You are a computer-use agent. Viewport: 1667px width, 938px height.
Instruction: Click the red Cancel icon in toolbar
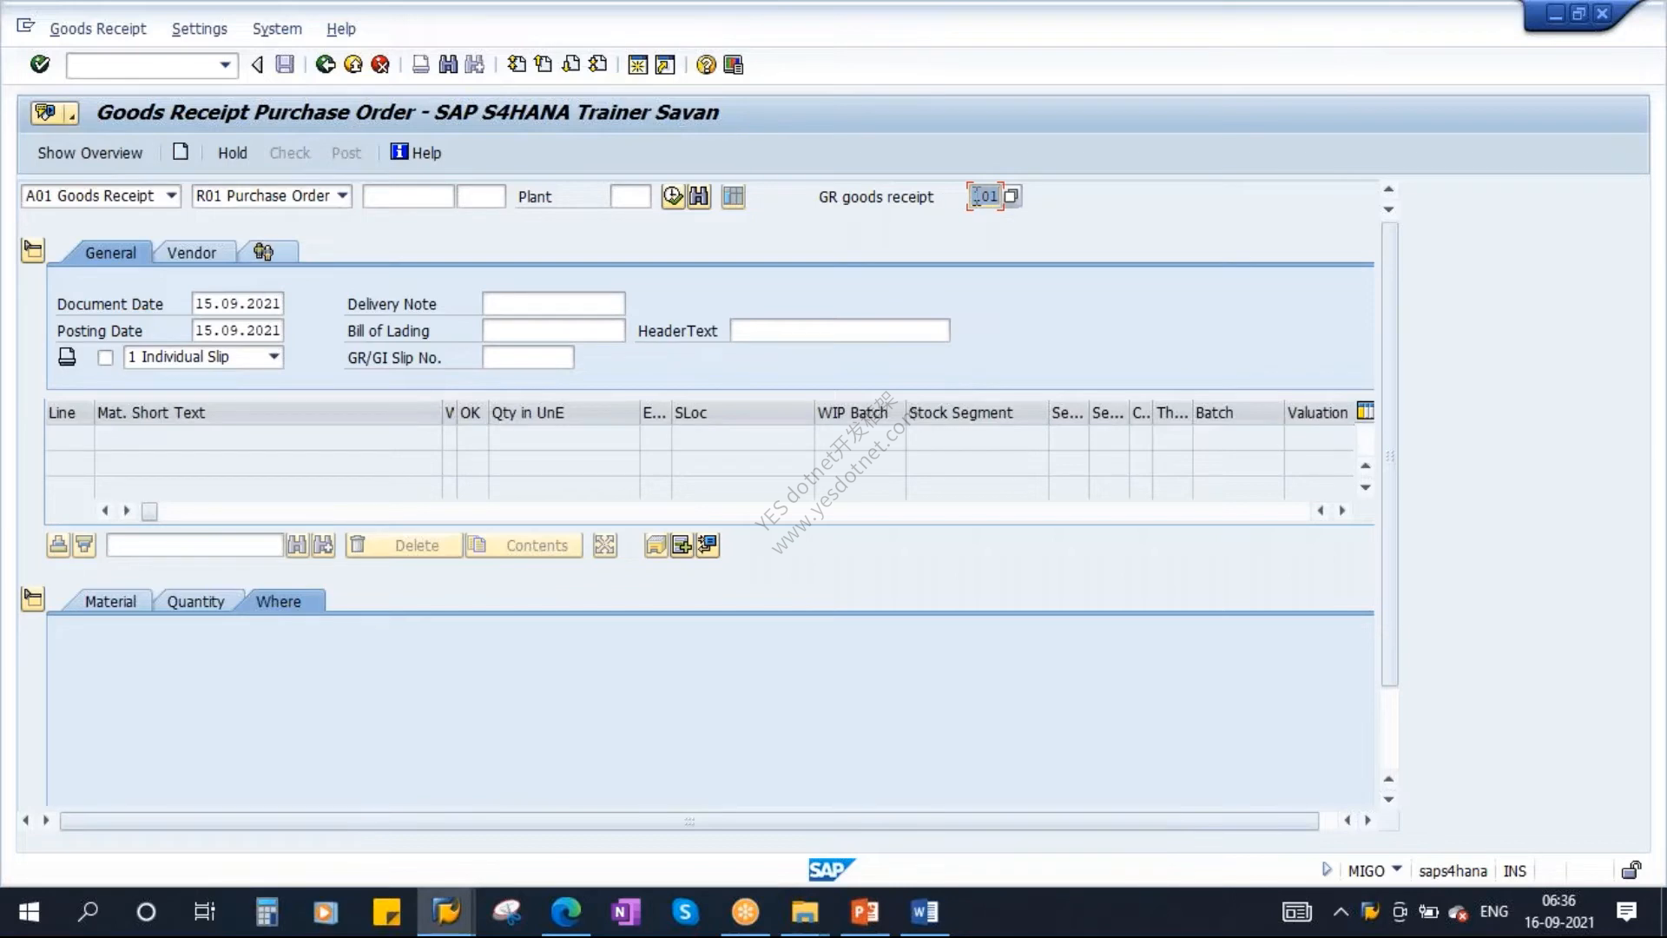point(380,64)
